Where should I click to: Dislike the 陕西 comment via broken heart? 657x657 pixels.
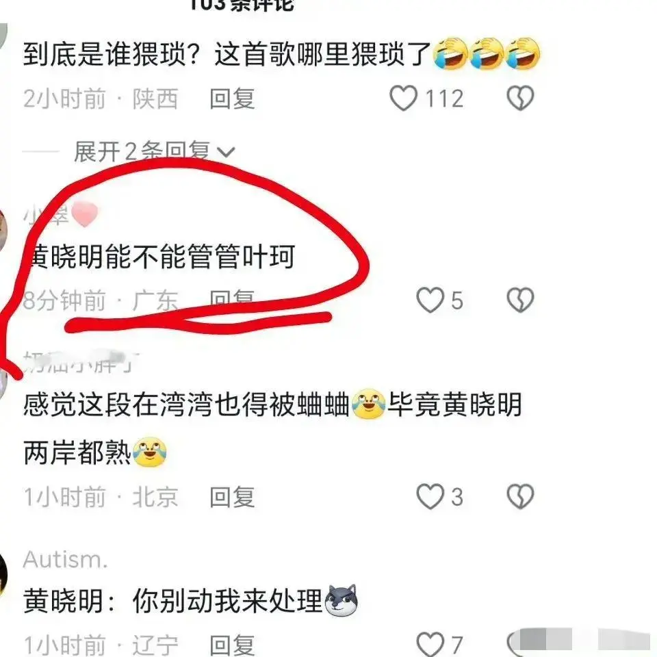tap(520, 99)
